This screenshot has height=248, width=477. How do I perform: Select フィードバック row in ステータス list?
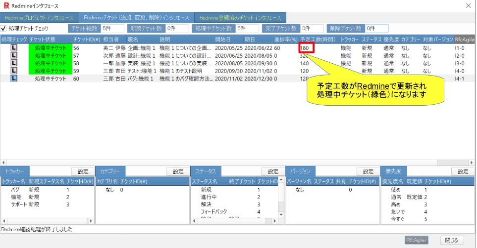point(235,211)
